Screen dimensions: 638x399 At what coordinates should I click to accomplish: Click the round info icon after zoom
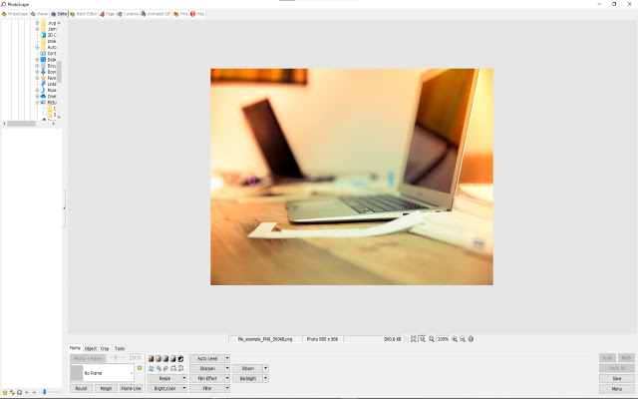point(471,339)
